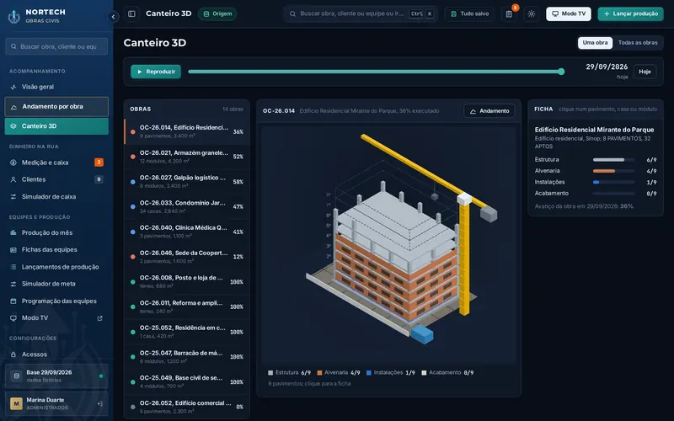The image size is (674, 421).
Task: Click the orange 3 badge on Medição e caixa
Action: point(99,163)
